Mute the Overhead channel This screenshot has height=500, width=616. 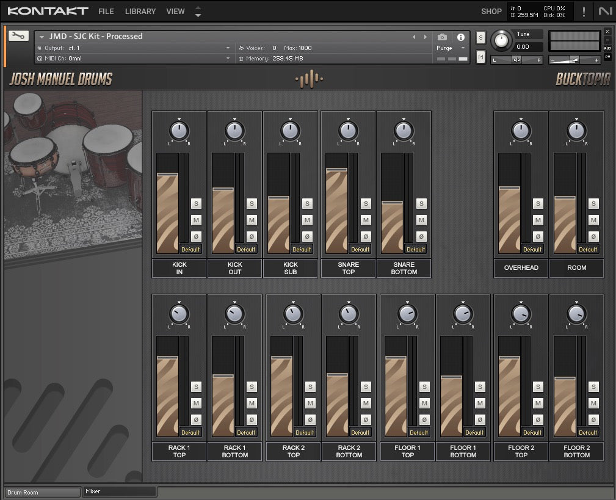[x=538, y=220]
